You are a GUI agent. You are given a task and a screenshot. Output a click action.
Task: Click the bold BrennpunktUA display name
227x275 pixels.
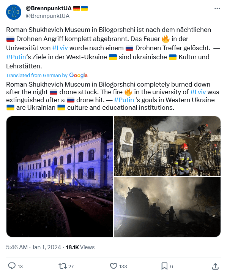(49, 8)
